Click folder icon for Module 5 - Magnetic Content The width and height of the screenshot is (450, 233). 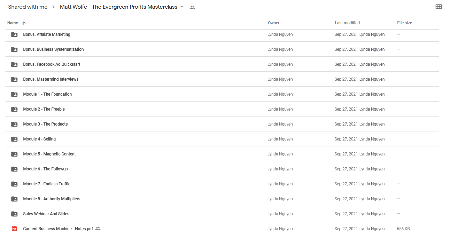[x=14, y=154]
